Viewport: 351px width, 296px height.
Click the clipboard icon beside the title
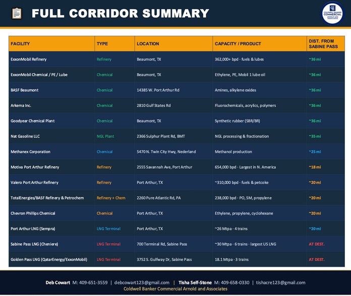tap(17, 14)
